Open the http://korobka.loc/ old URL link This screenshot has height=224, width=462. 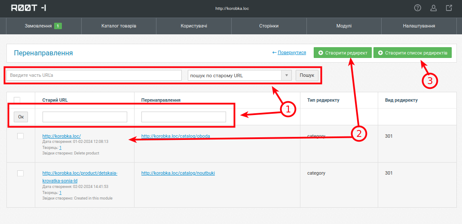[61, 136]
